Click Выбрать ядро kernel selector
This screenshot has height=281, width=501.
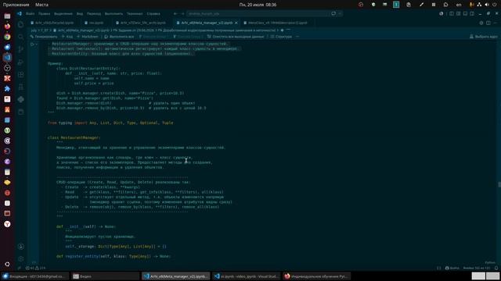484,37
